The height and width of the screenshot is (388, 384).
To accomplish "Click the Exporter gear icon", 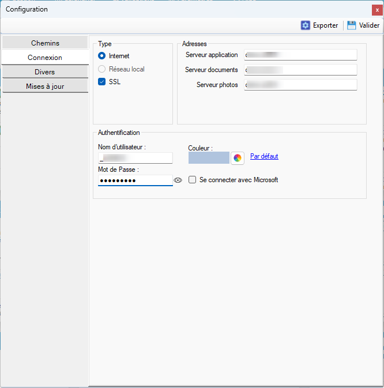I will tap(306, 25).
